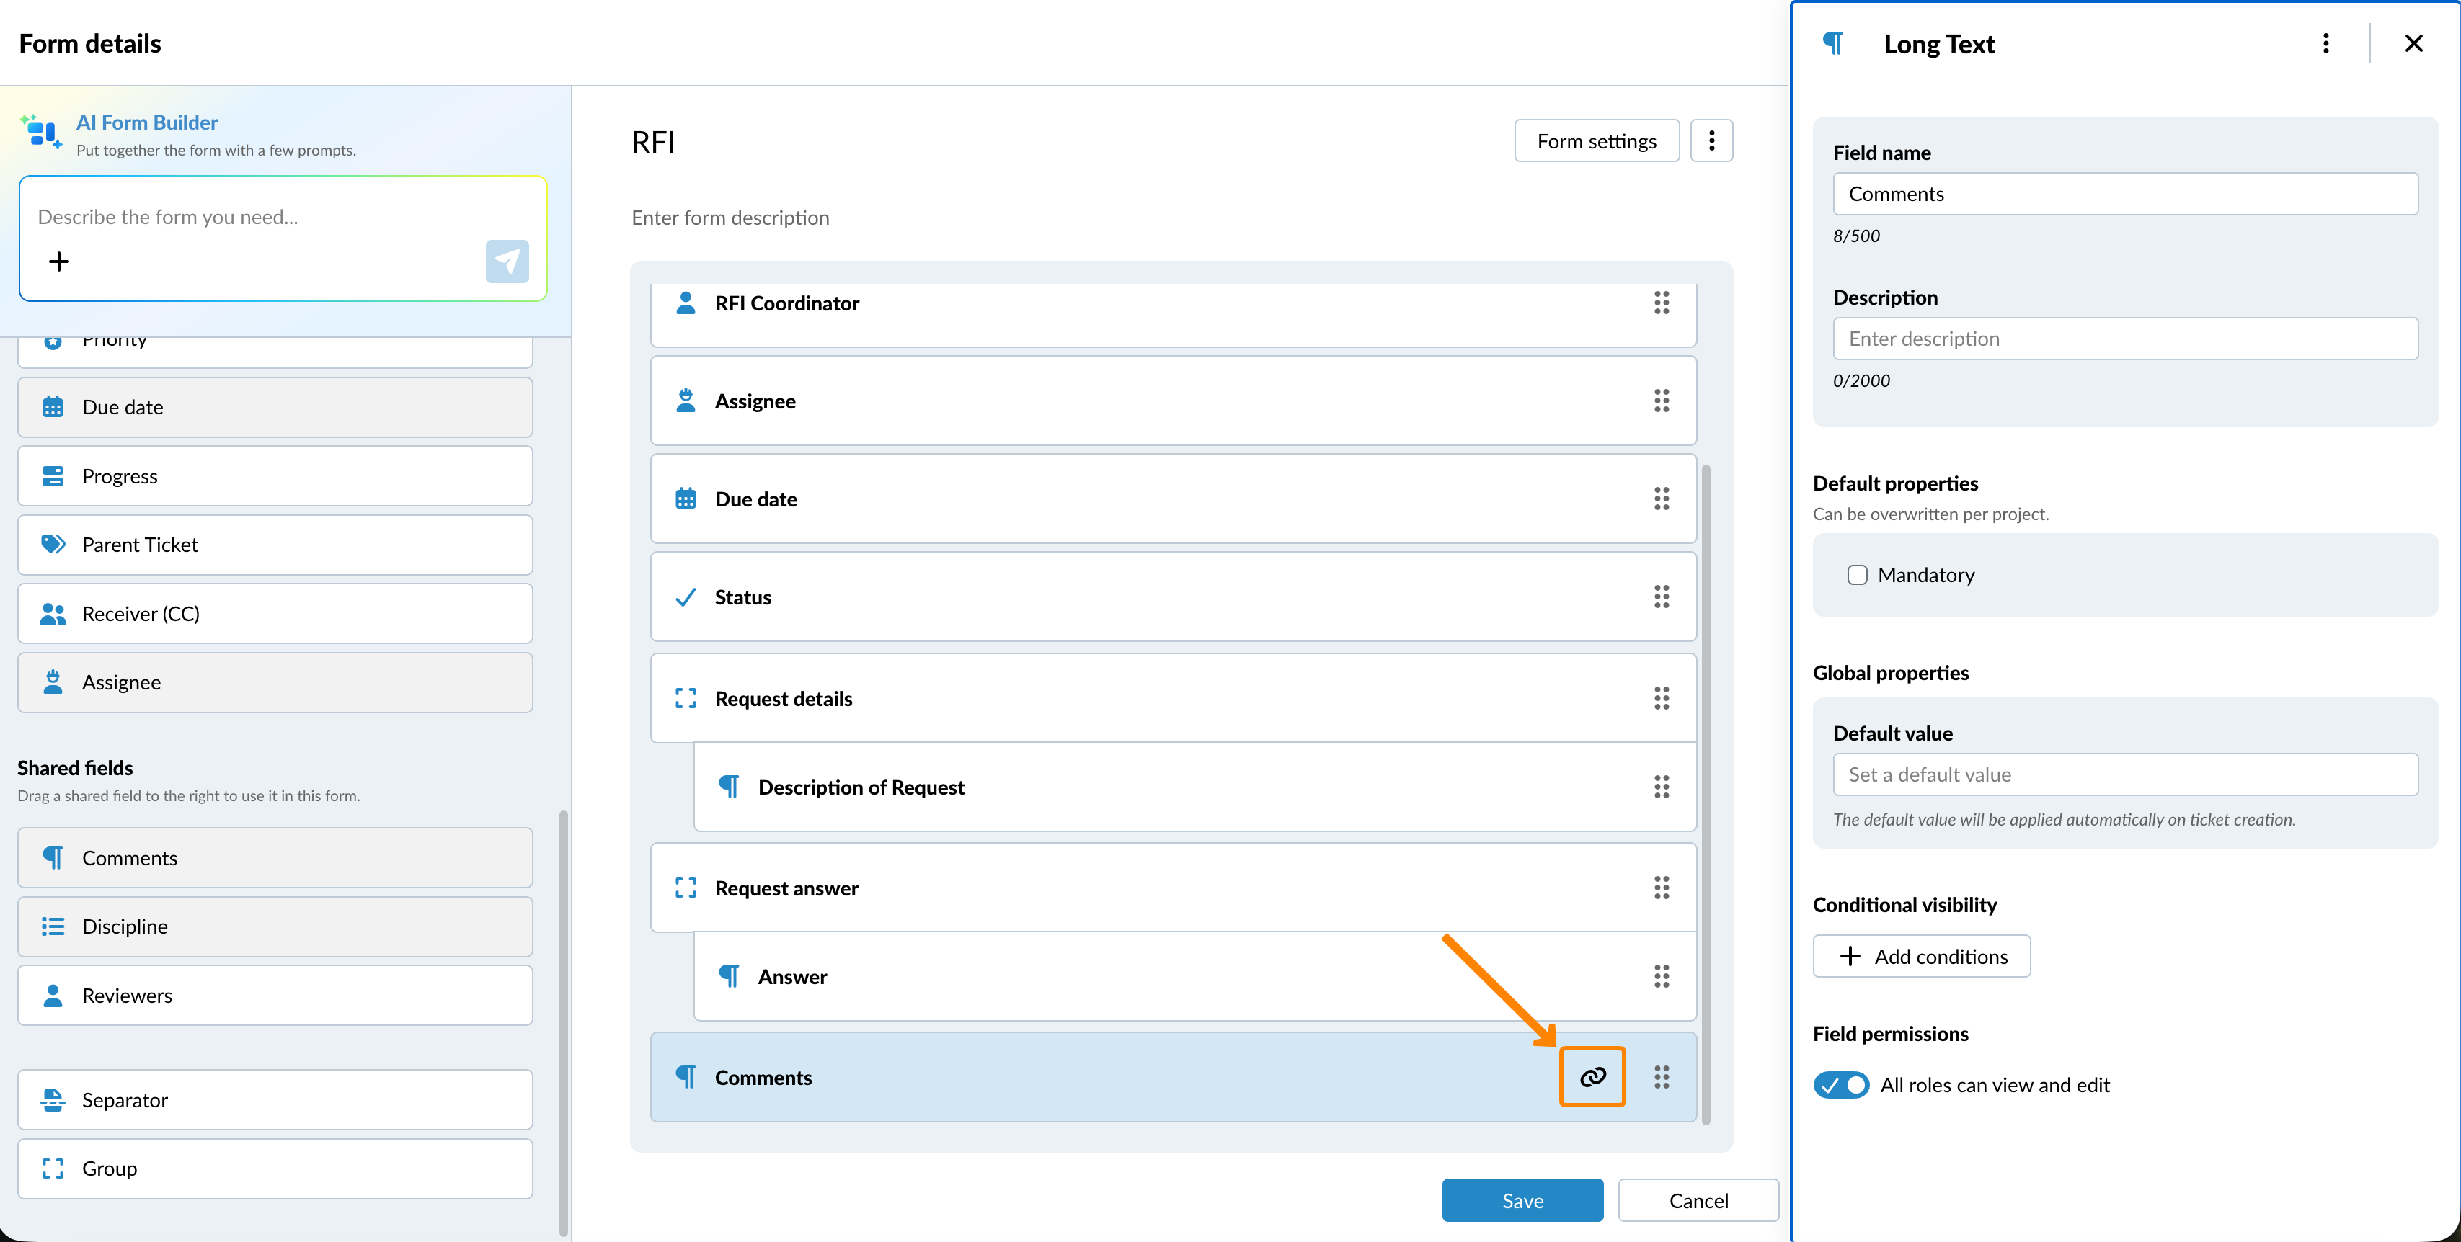Select the Reviewers shared field
This screenshot has height=1242, width=2461.
point(275,996)
